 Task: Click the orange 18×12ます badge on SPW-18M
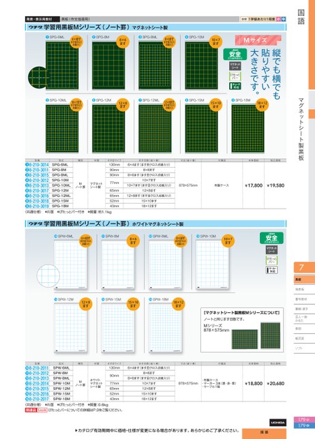coord(179,304)
